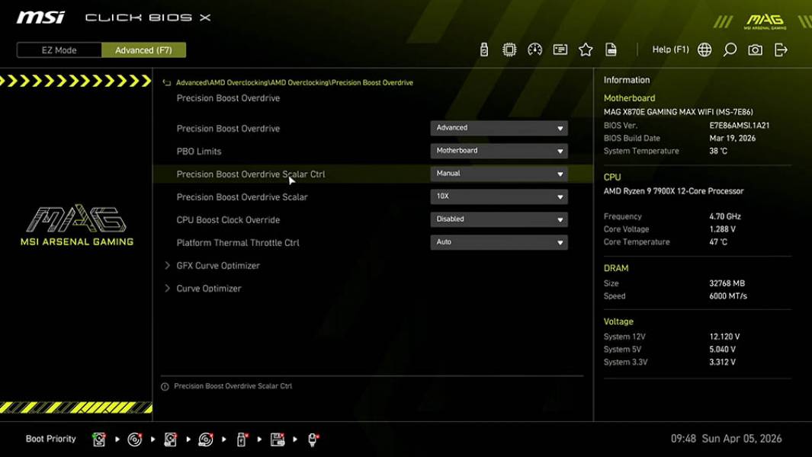Open the Hardware Monitor gauge icon
Screen dimensions: 812x457
[x=534, y=49]
